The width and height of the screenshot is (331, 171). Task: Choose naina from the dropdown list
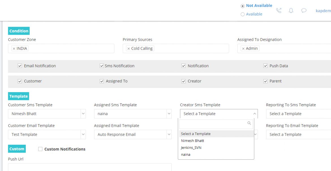click(x=216, y=155)
